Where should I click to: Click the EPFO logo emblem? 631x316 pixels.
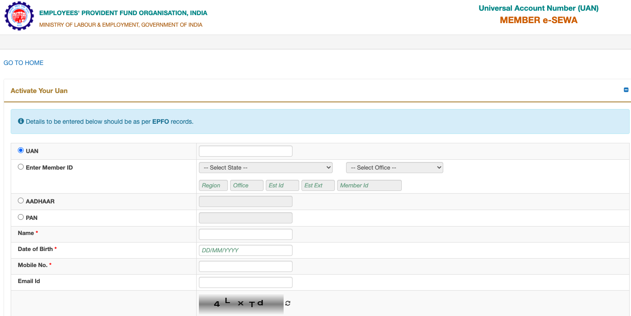point(19,16)
